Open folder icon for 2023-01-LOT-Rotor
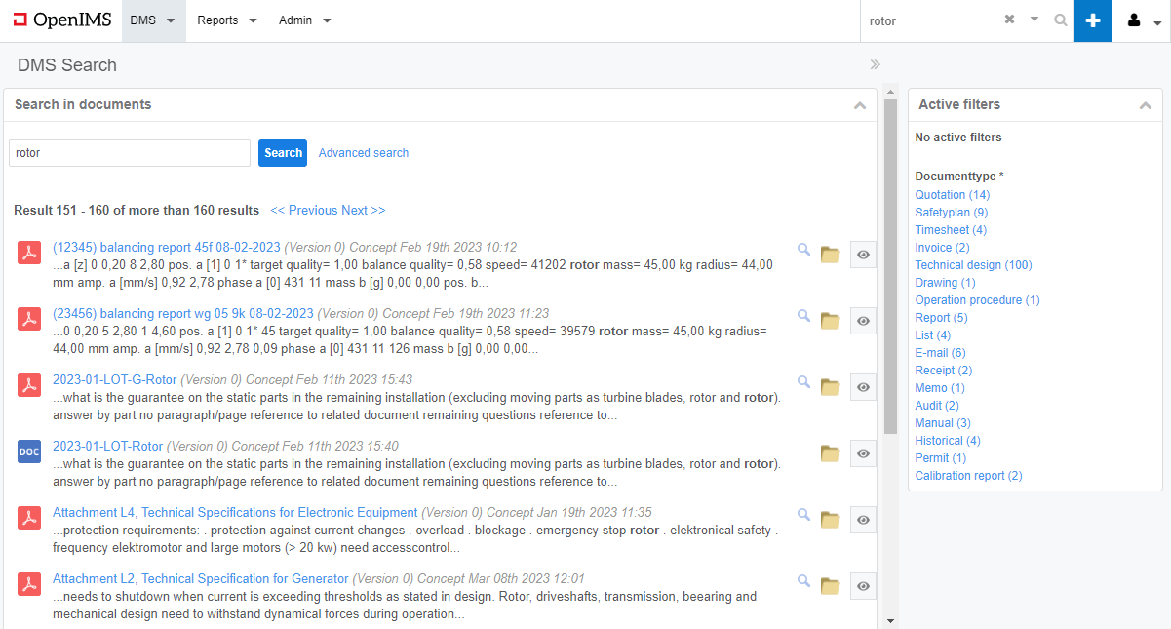1171x629 pixels. coord(830,453)
